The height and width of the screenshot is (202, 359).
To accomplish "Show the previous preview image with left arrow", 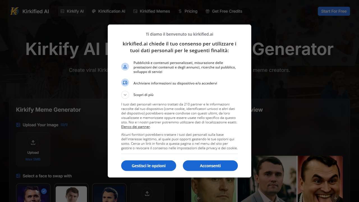I will pyautogui.click(x=199, y=198).
